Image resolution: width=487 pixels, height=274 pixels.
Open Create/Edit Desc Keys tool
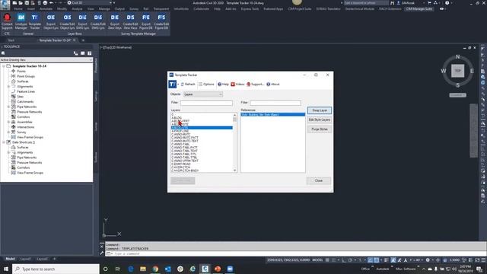tap(130, 21)
